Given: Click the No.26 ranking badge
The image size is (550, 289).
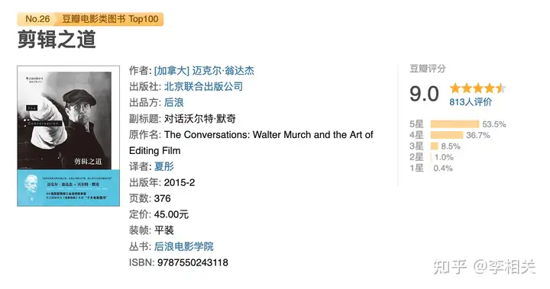Looking at the screenshot, I should pyautogui.click(x=37, y=19).
